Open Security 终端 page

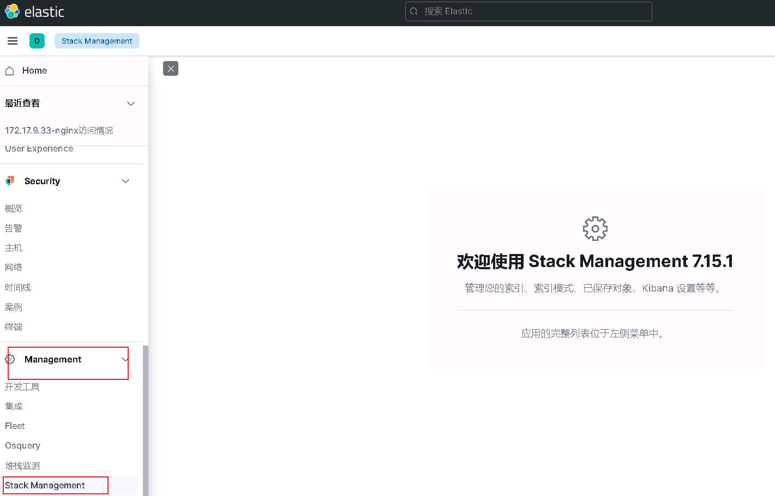click(x=14, y=327)
